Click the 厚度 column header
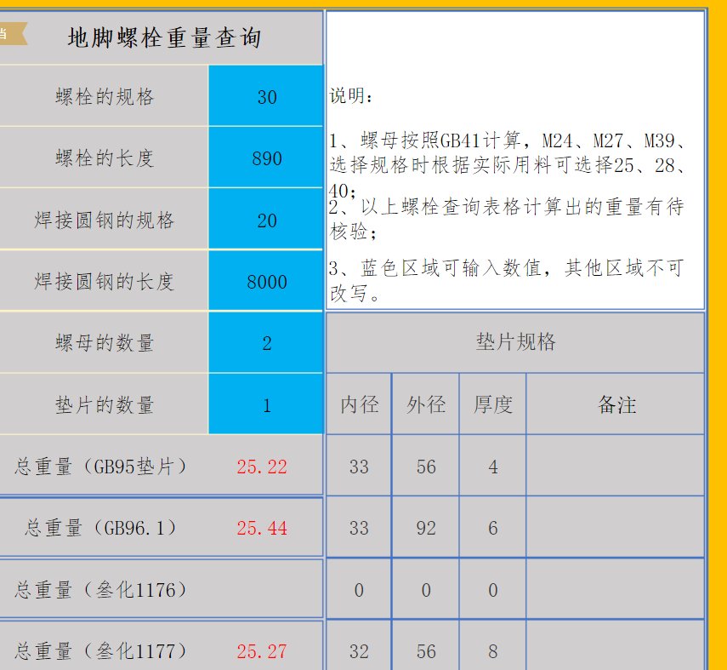 click(491, 404)
